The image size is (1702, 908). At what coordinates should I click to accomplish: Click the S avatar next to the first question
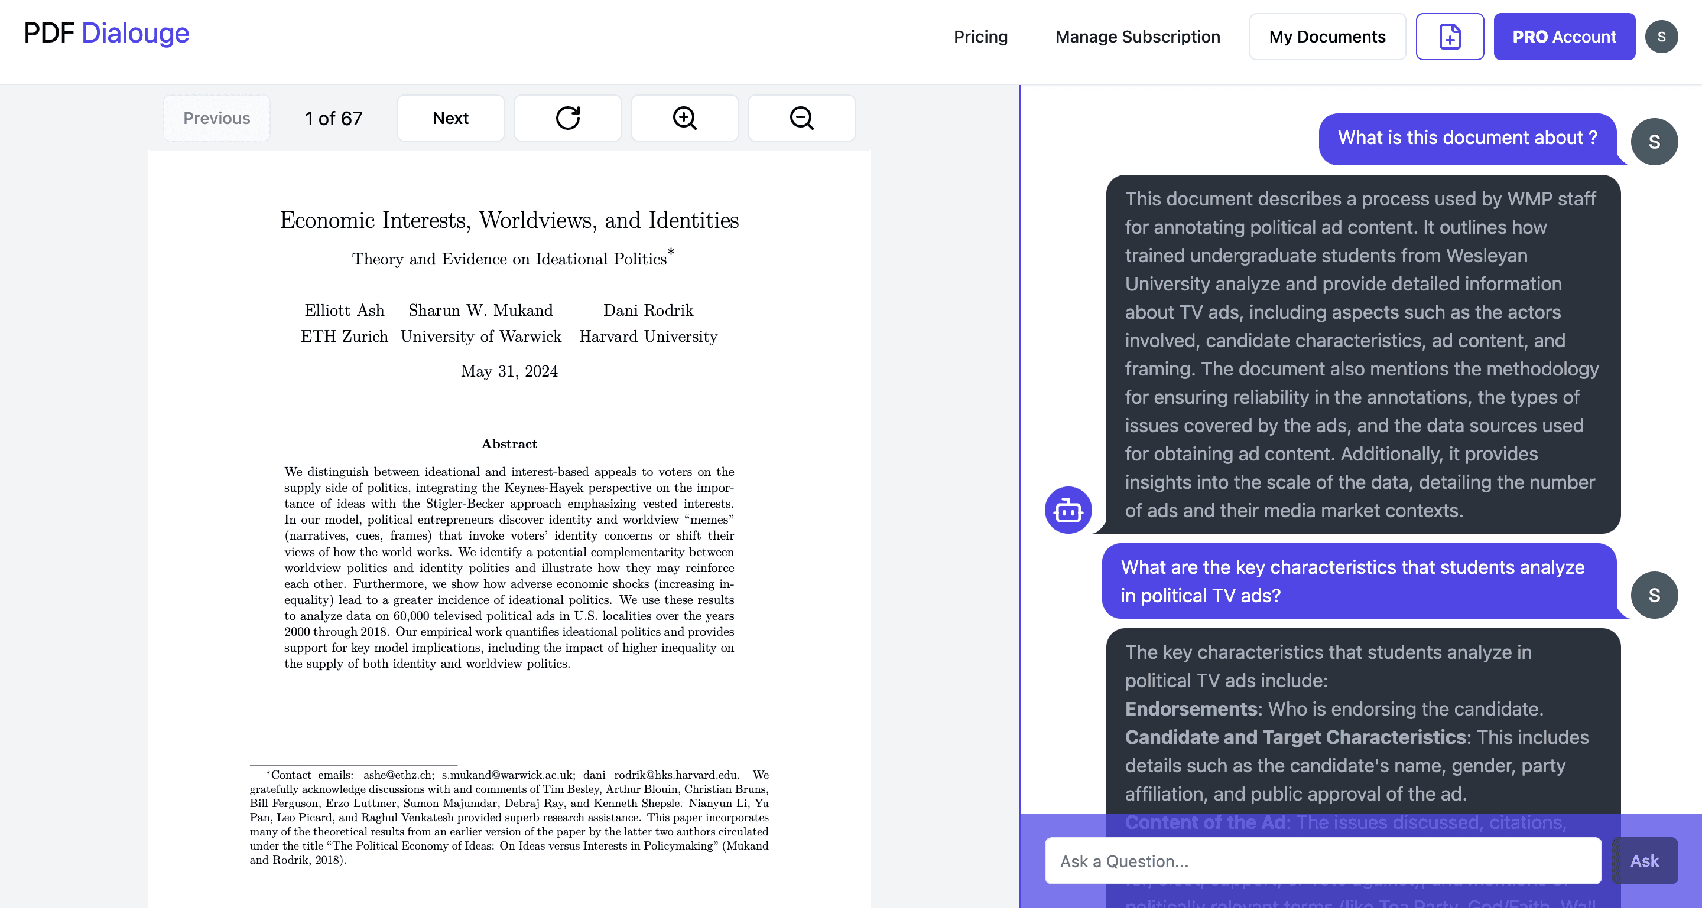[x=1655, y=141]
